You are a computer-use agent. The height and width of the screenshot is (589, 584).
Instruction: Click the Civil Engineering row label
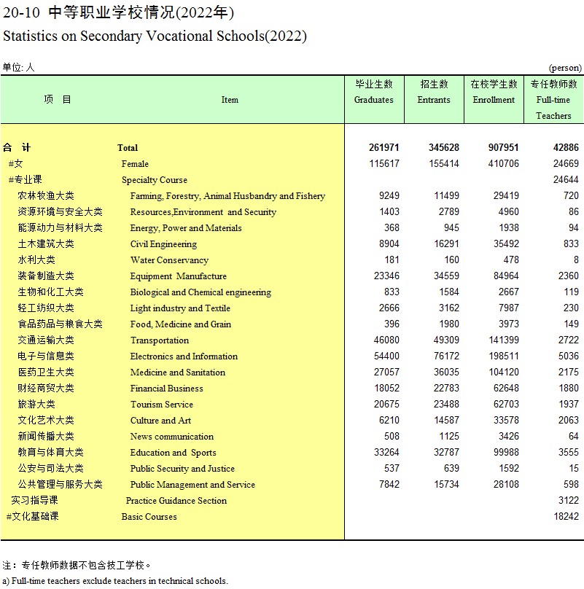point(163,244)
